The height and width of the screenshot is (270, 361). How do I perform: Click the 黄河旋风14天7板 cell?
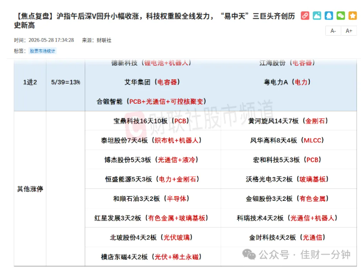pyautogui.click(x=288, y=121)
